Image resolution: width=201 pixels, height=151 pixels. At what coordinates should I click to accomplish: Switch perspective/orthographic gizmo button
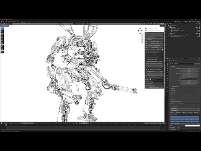pyautogui.click(x=142, y=42)
